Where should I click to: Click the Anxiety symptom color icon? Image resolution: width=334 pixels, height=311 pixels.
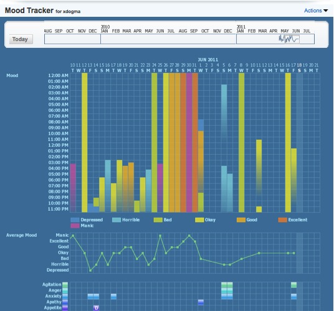pos(65,296)
